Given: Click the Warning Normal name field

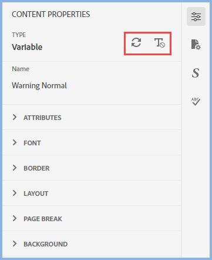Looking at the screenshot, I should click(x=39, y=86).
